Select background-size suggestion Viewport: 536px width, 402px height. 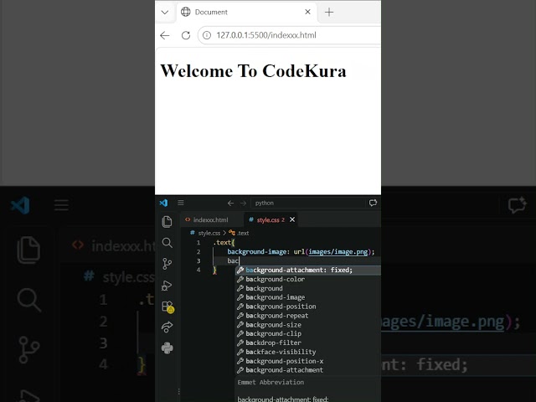308,325
